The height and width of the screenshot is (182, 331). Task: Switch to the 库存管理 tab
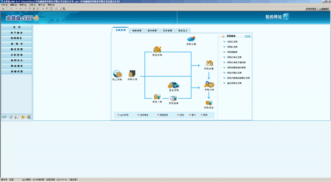tap(152, 31)
